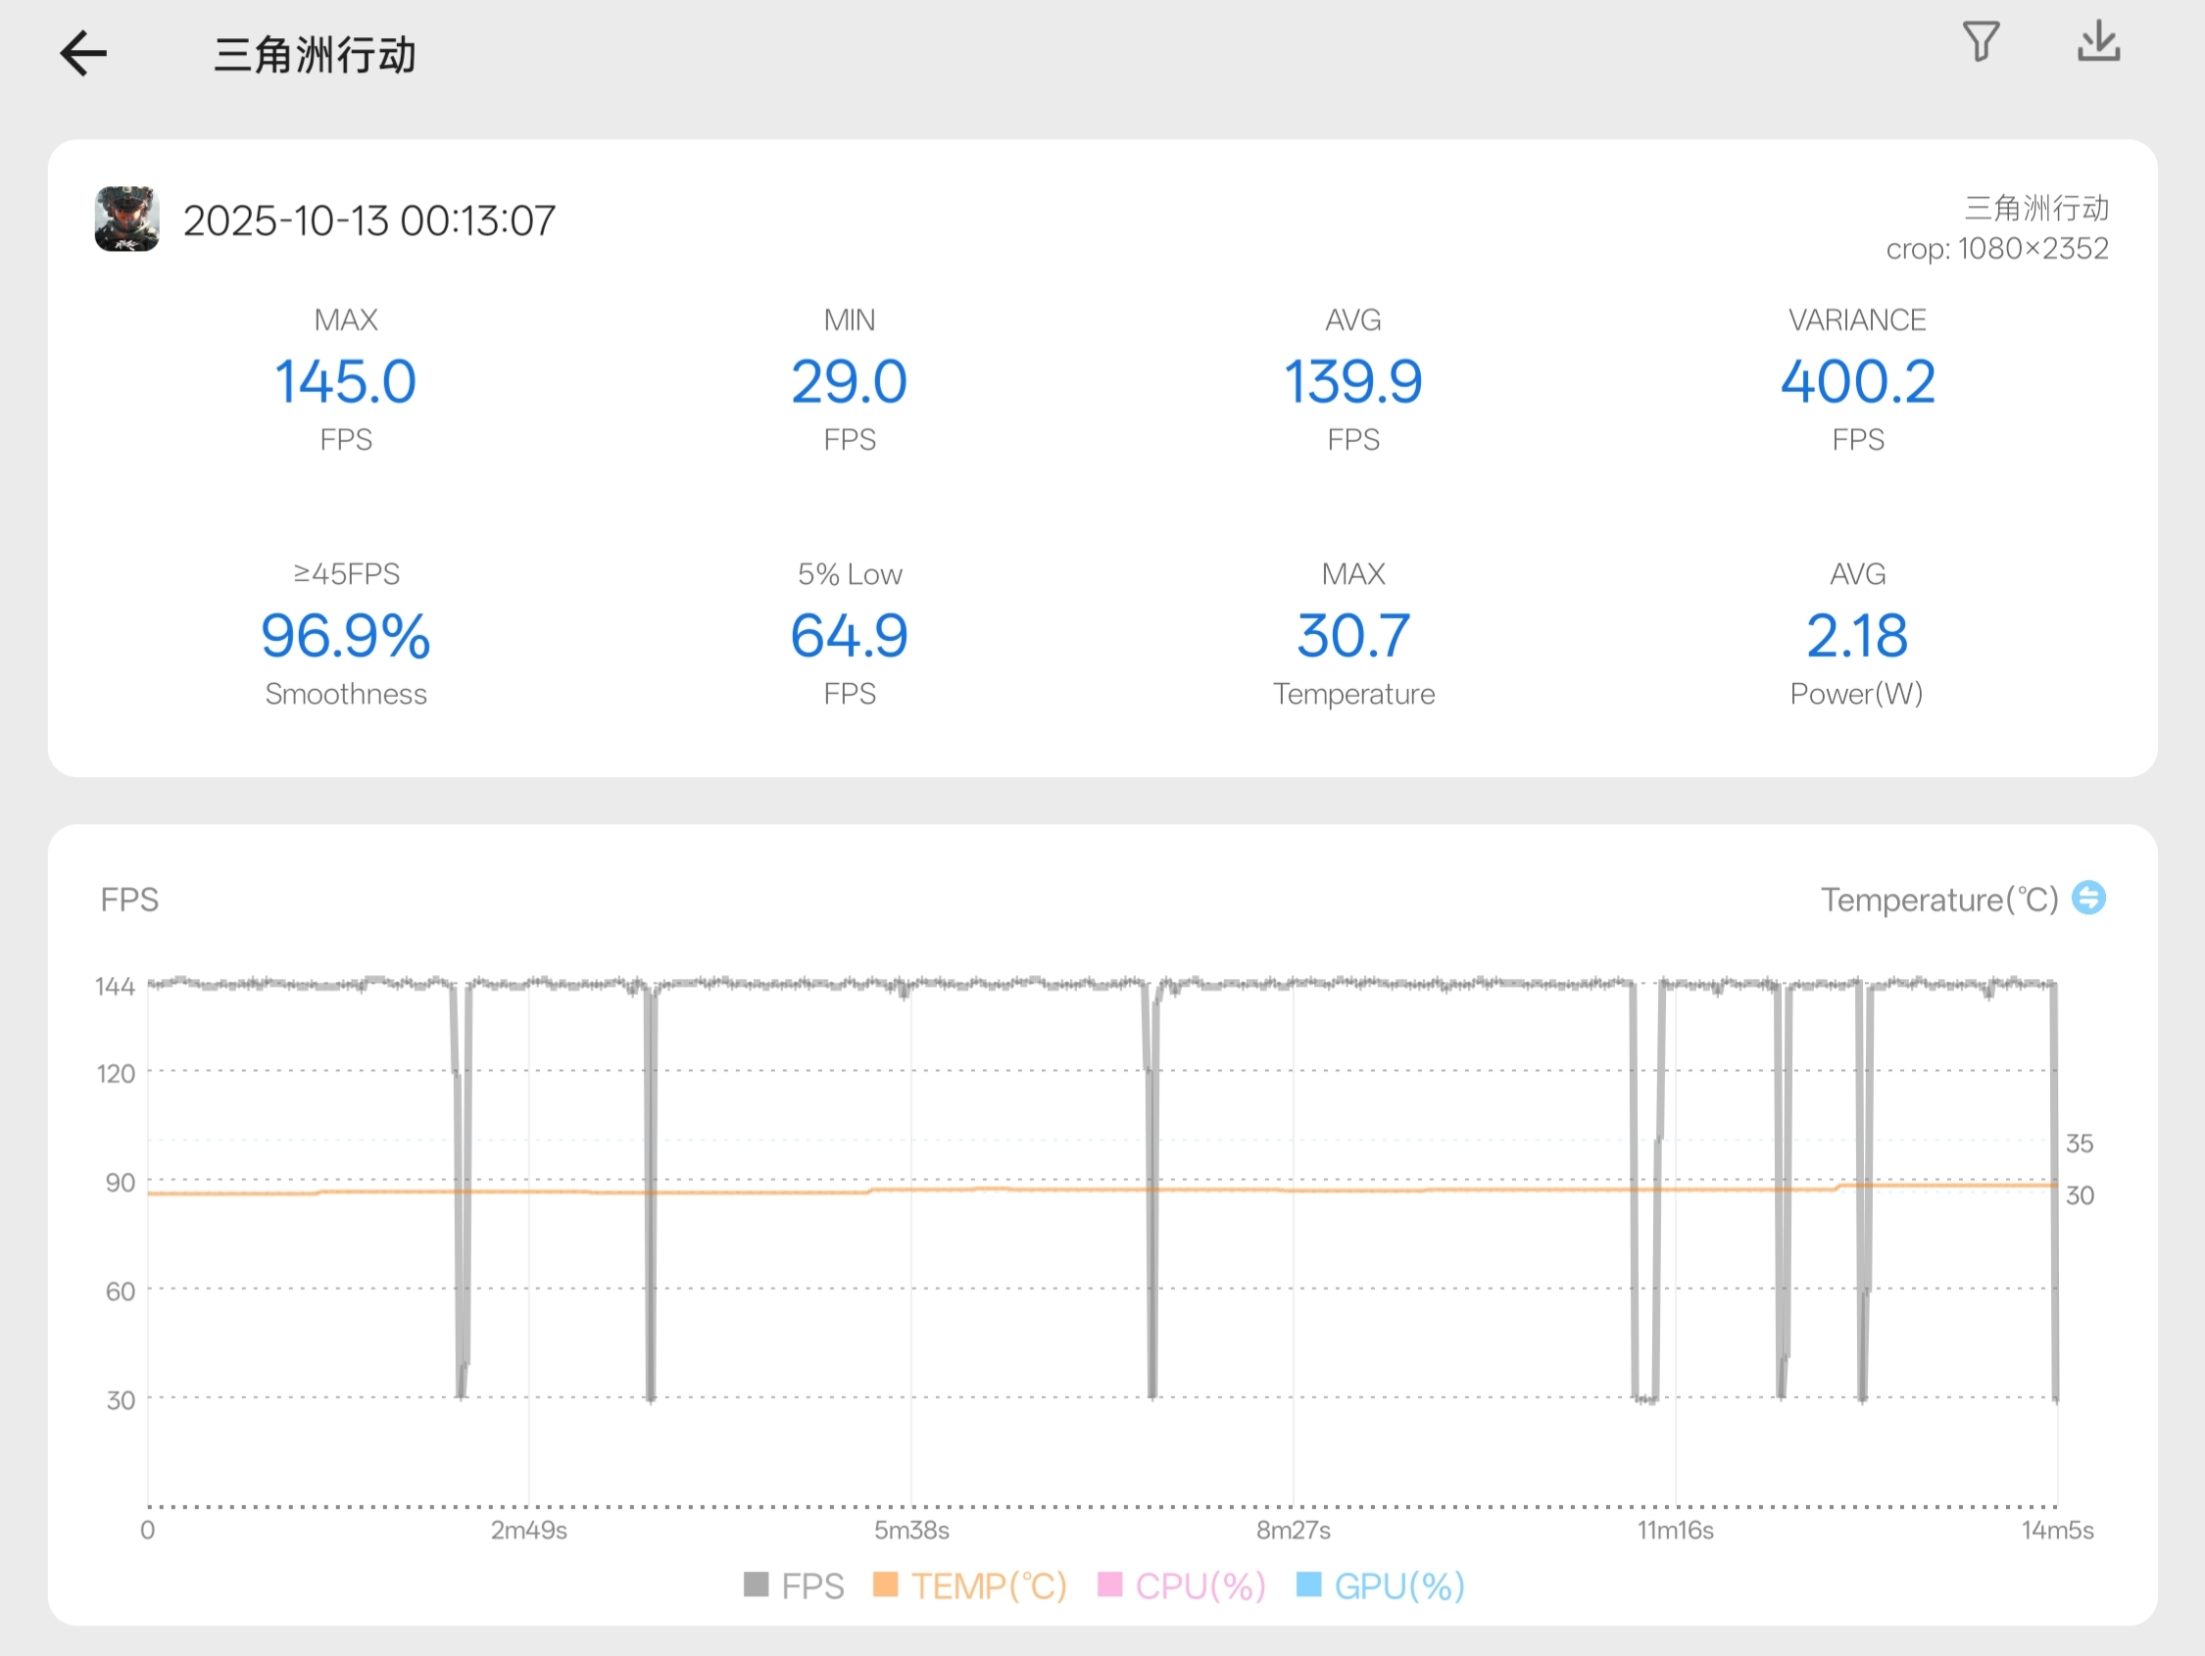Click the 8m27s timeline marker
The height and width of the screenshot is (1656, 2205).
[1293, 1530]
